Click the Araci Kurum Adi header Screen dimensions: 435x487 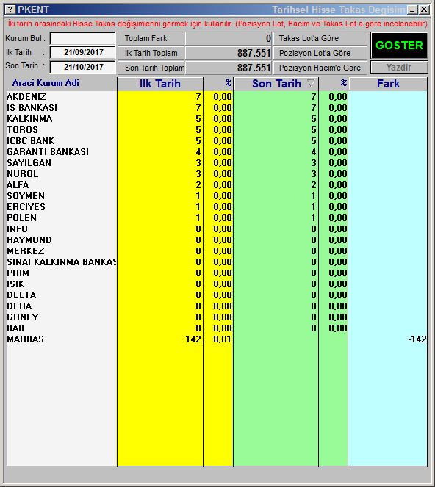point(46,83)
